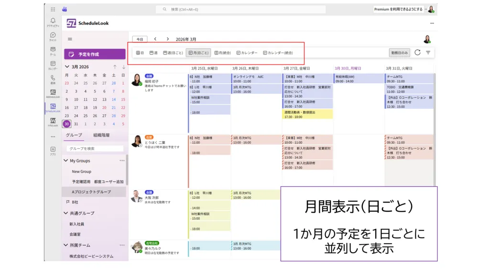Open My Groups more options ellipsis
Viewport: 478px width, 269px height.
[x=122, y=161]
